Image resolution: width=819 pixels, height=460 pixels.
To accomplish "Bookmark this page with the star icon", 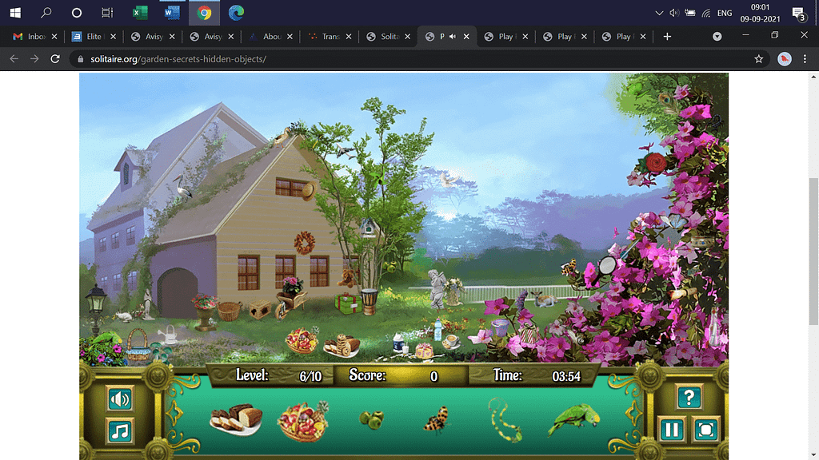I will pyautogui.click(x=758, y=59).
